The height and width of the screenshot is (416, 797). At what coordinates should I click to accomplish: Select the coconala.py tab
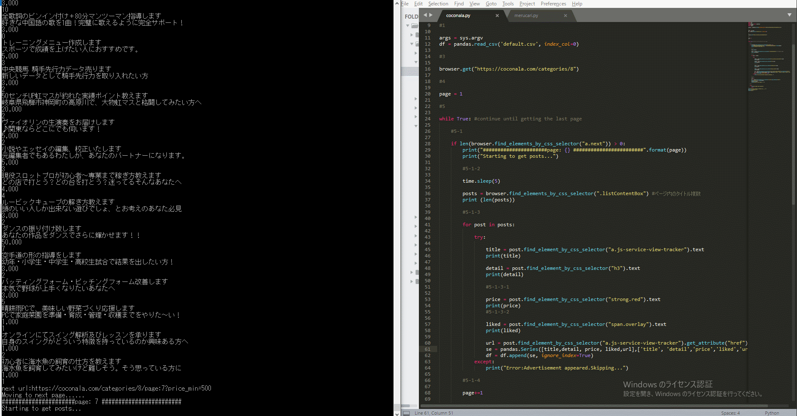point(458,16)
